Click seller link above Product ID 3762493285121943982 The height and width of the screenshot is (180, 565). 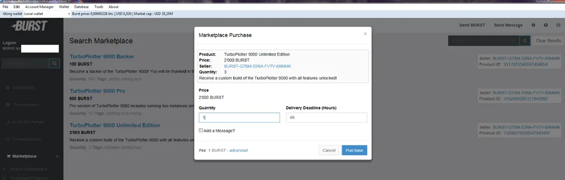(x=527, y=93)
